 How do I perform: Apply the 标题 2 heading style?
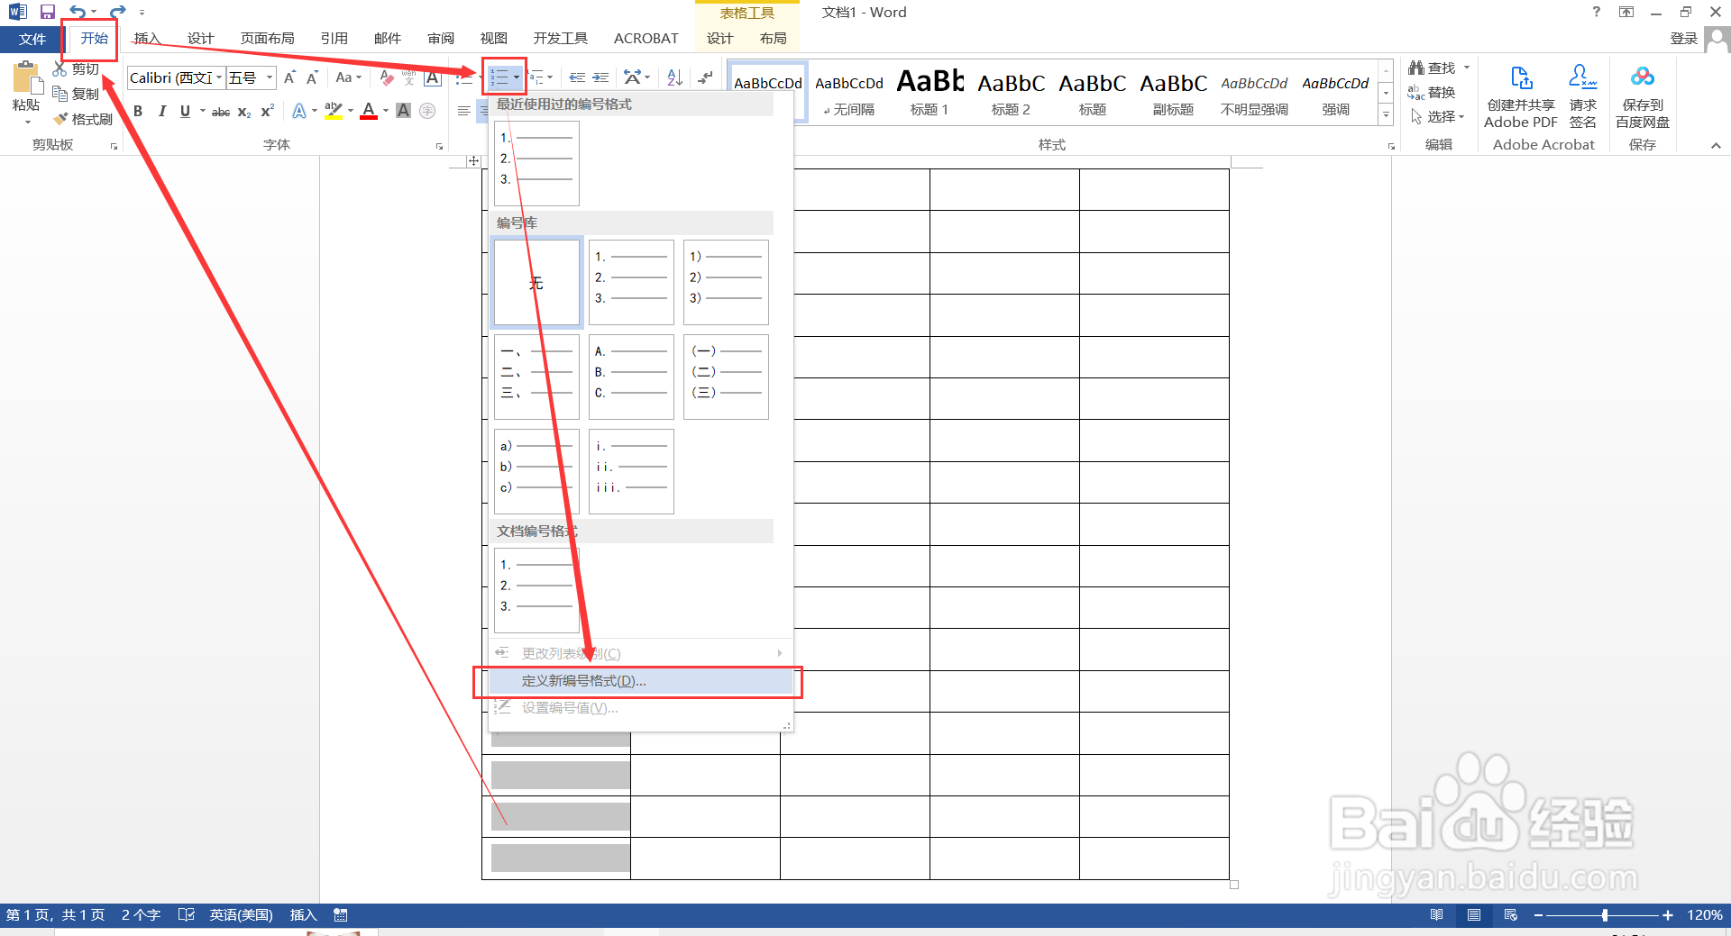(x=1011, y=93)
